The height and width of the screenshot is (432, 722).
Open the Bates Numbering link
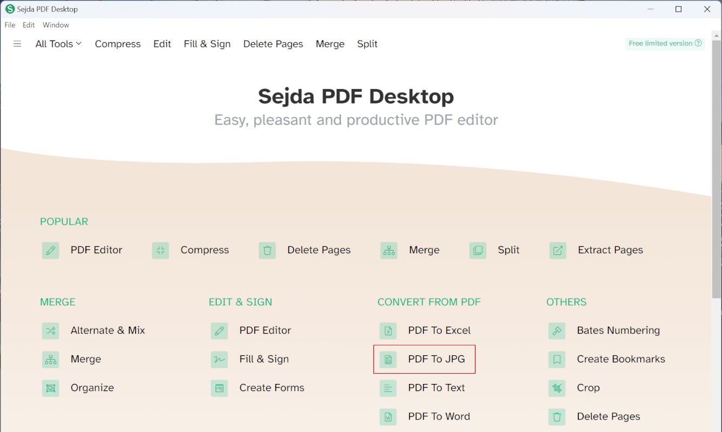619,330
